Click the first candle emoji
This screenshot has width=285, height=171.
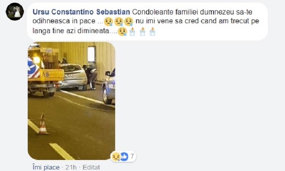pos(132,32)
